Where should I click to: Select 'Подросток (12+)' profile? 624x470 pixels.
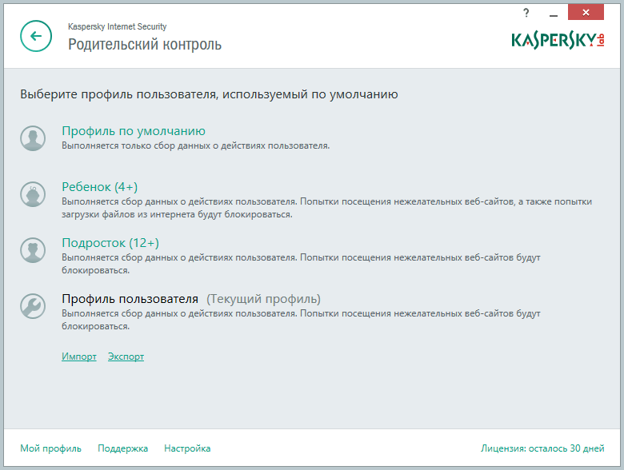(x=110, y=243)
